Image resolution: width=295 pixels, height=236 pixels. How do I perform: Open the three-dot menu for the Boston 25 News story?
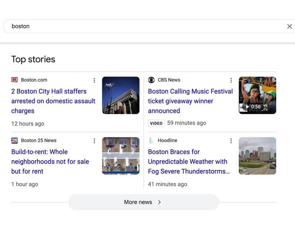(x=94, y=141)
